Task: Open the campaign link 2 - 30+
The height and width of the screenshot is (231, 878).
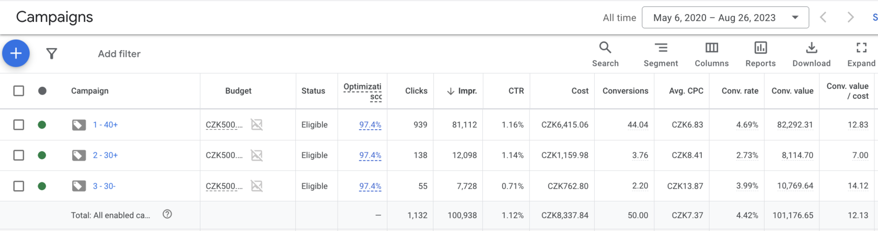Action: coord(105,155)
